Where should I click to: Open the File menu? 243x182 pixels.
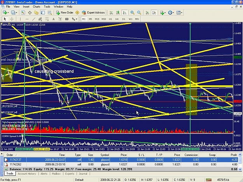(8, 7)
